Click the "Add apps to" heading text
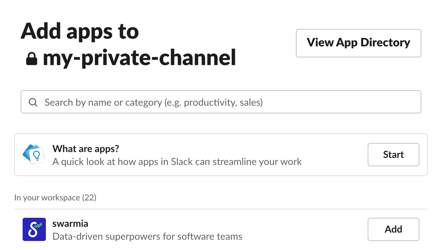The width and height of the screenshot is (442, 250). (80, 31)
